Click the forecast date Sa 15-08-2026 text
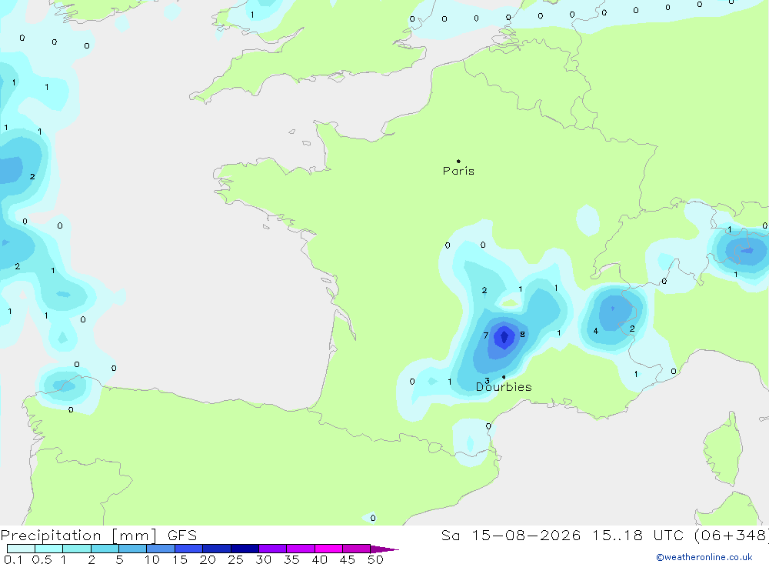 pos(511,535)
